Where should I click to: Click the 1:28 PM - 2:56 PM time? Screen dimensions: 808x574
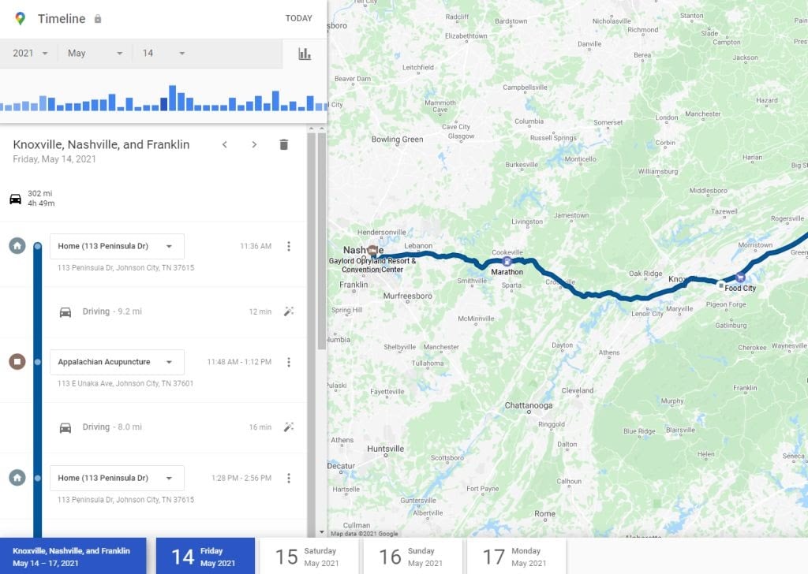[241, 479]
